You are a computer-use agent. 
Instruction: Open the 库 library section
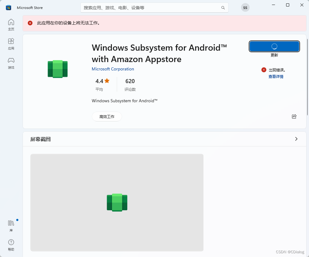point(11,226)
